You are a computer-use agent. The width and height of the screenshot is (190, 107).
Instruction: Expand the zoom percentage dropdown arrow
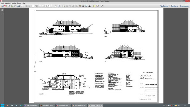[x=51, y=6]
